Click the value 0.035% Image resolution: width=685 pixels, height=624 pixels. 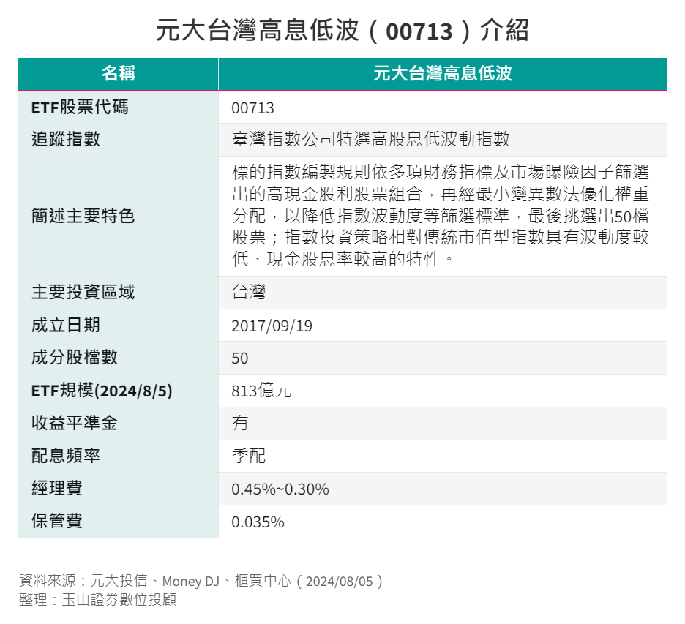(258, 522)
